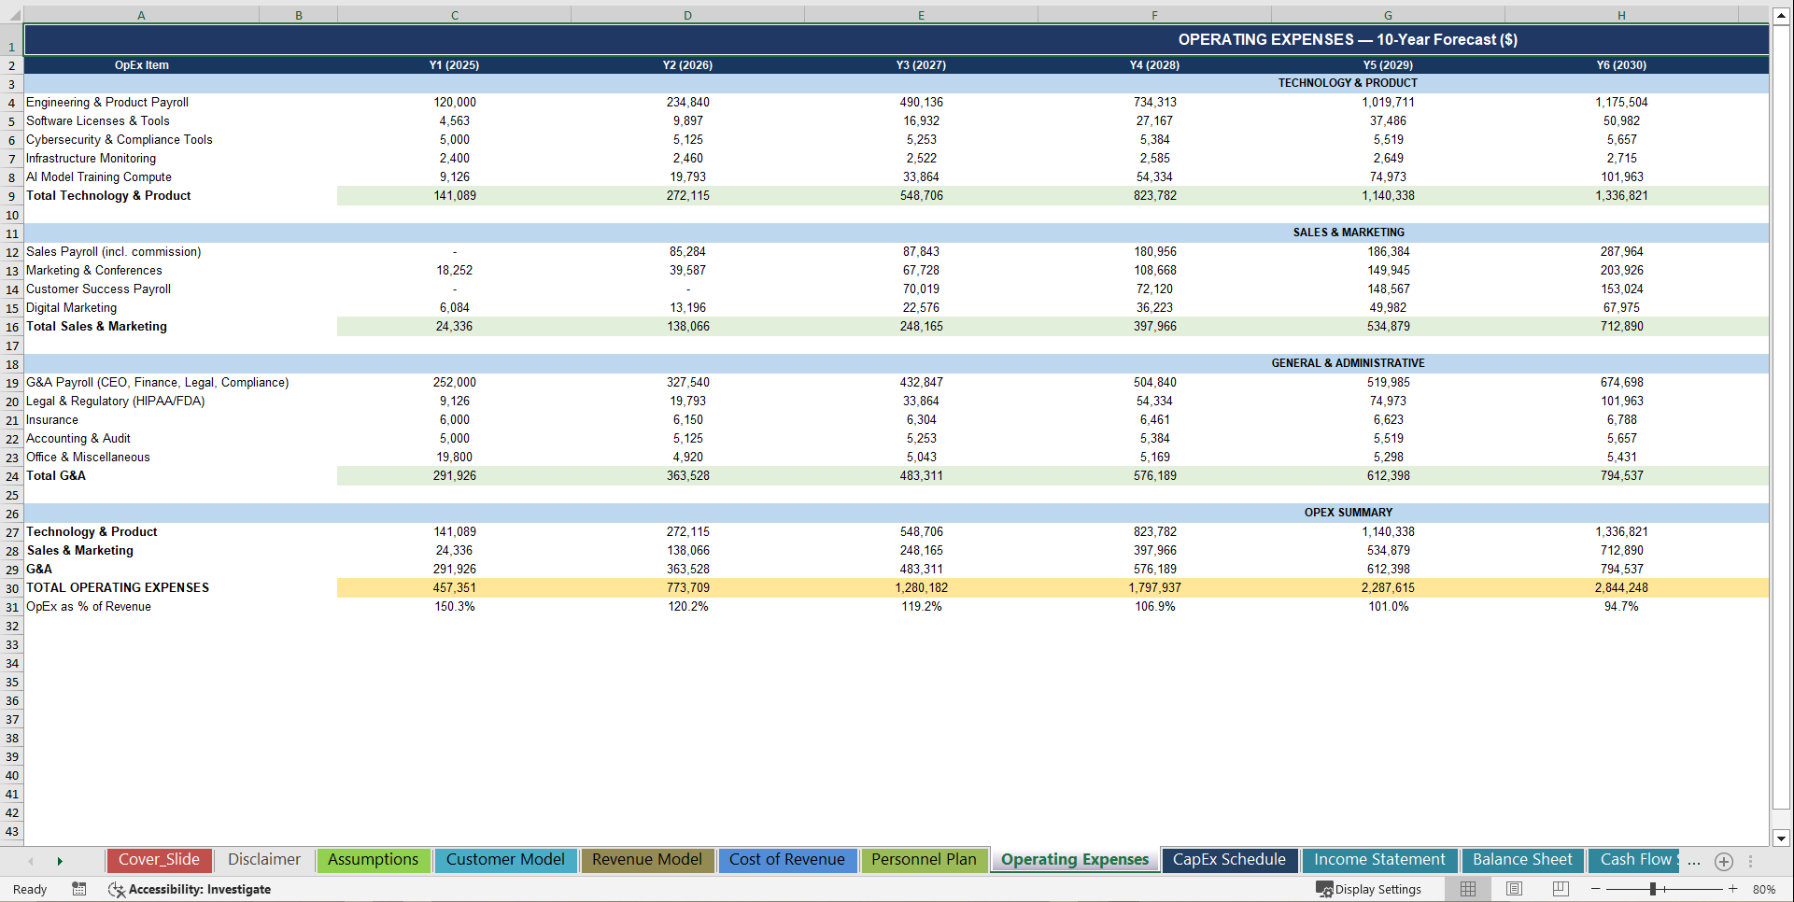Select the TOTAL OPERATING EXPENSES cell

click(118, 587)
